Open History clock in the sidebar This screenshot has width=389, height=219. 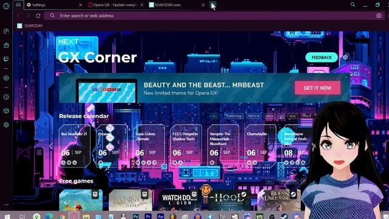click(6, 97)
